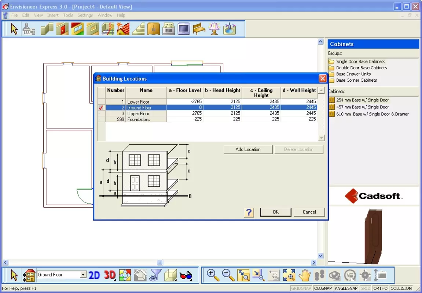The image size is (422, 293).
Task: Select the Pan hand tool
Action: (x=304, y=275)
